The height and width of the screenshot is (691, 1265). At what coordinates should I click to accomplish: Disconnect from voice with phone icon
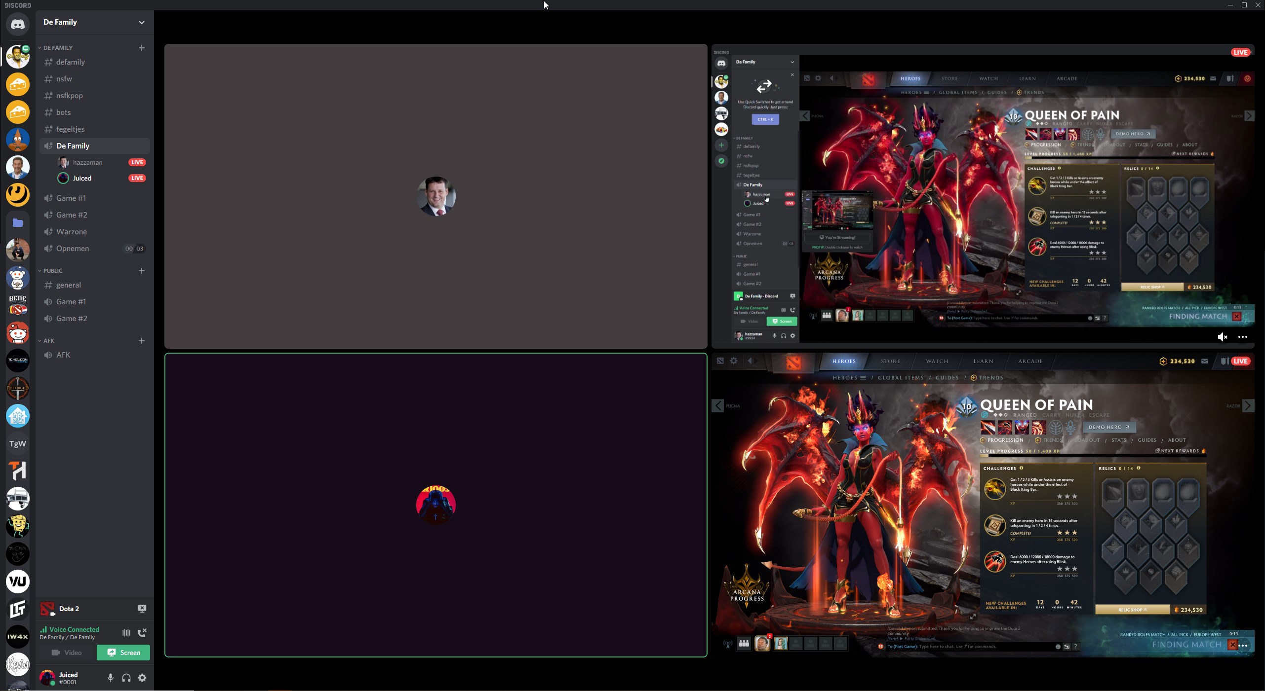(142, 632)
